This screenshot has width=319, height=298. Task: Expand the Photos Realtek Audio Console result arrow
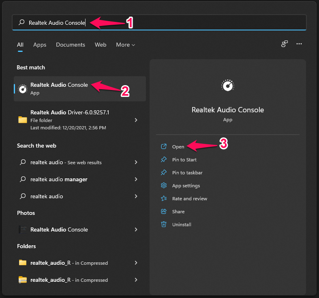click(x=136, y=229)
